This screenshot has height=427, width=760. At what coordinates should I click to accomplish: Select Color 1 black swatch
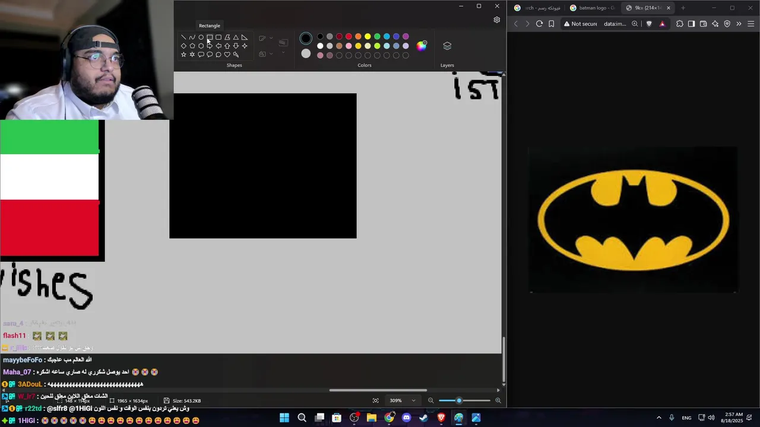[306, 39]
